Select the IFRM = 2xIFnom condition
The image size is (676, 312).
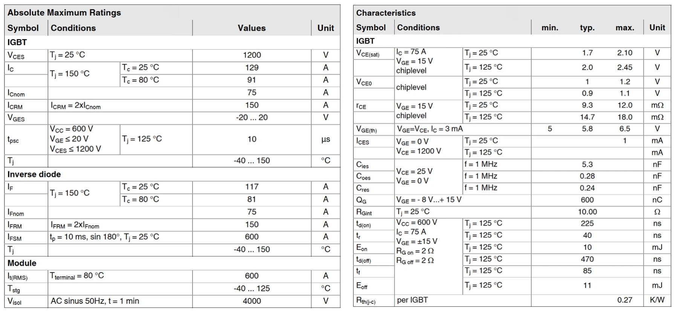click(x=75, y=225)
